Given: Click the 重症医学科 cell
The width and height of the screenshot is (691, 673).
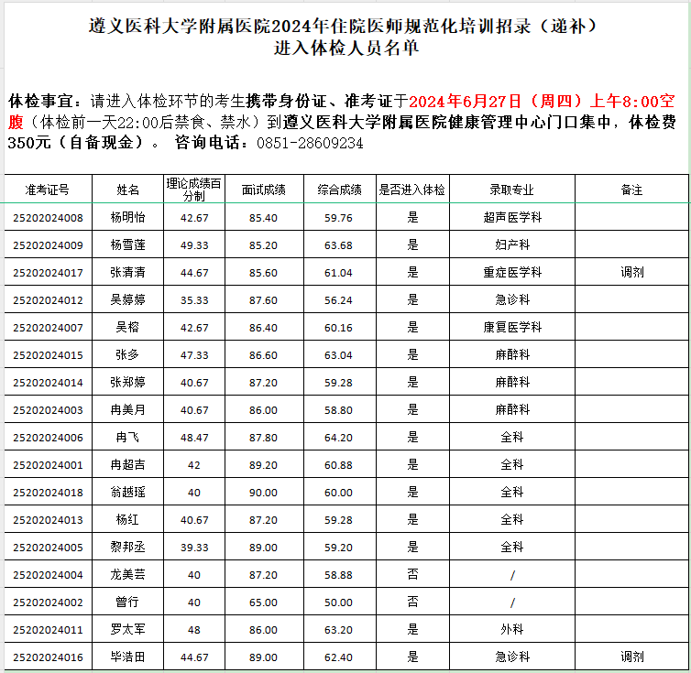Looking at the screenshot, I should tap(512, 272).
